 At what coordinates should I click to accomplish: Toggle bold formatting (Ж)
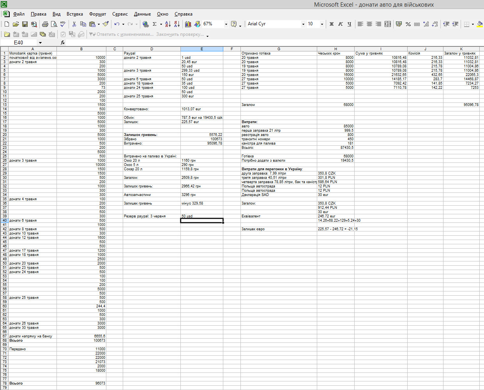click(331, 24)
